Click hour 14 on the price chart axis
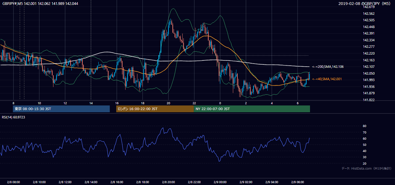395x185 pixels. [x=91, y=103]
